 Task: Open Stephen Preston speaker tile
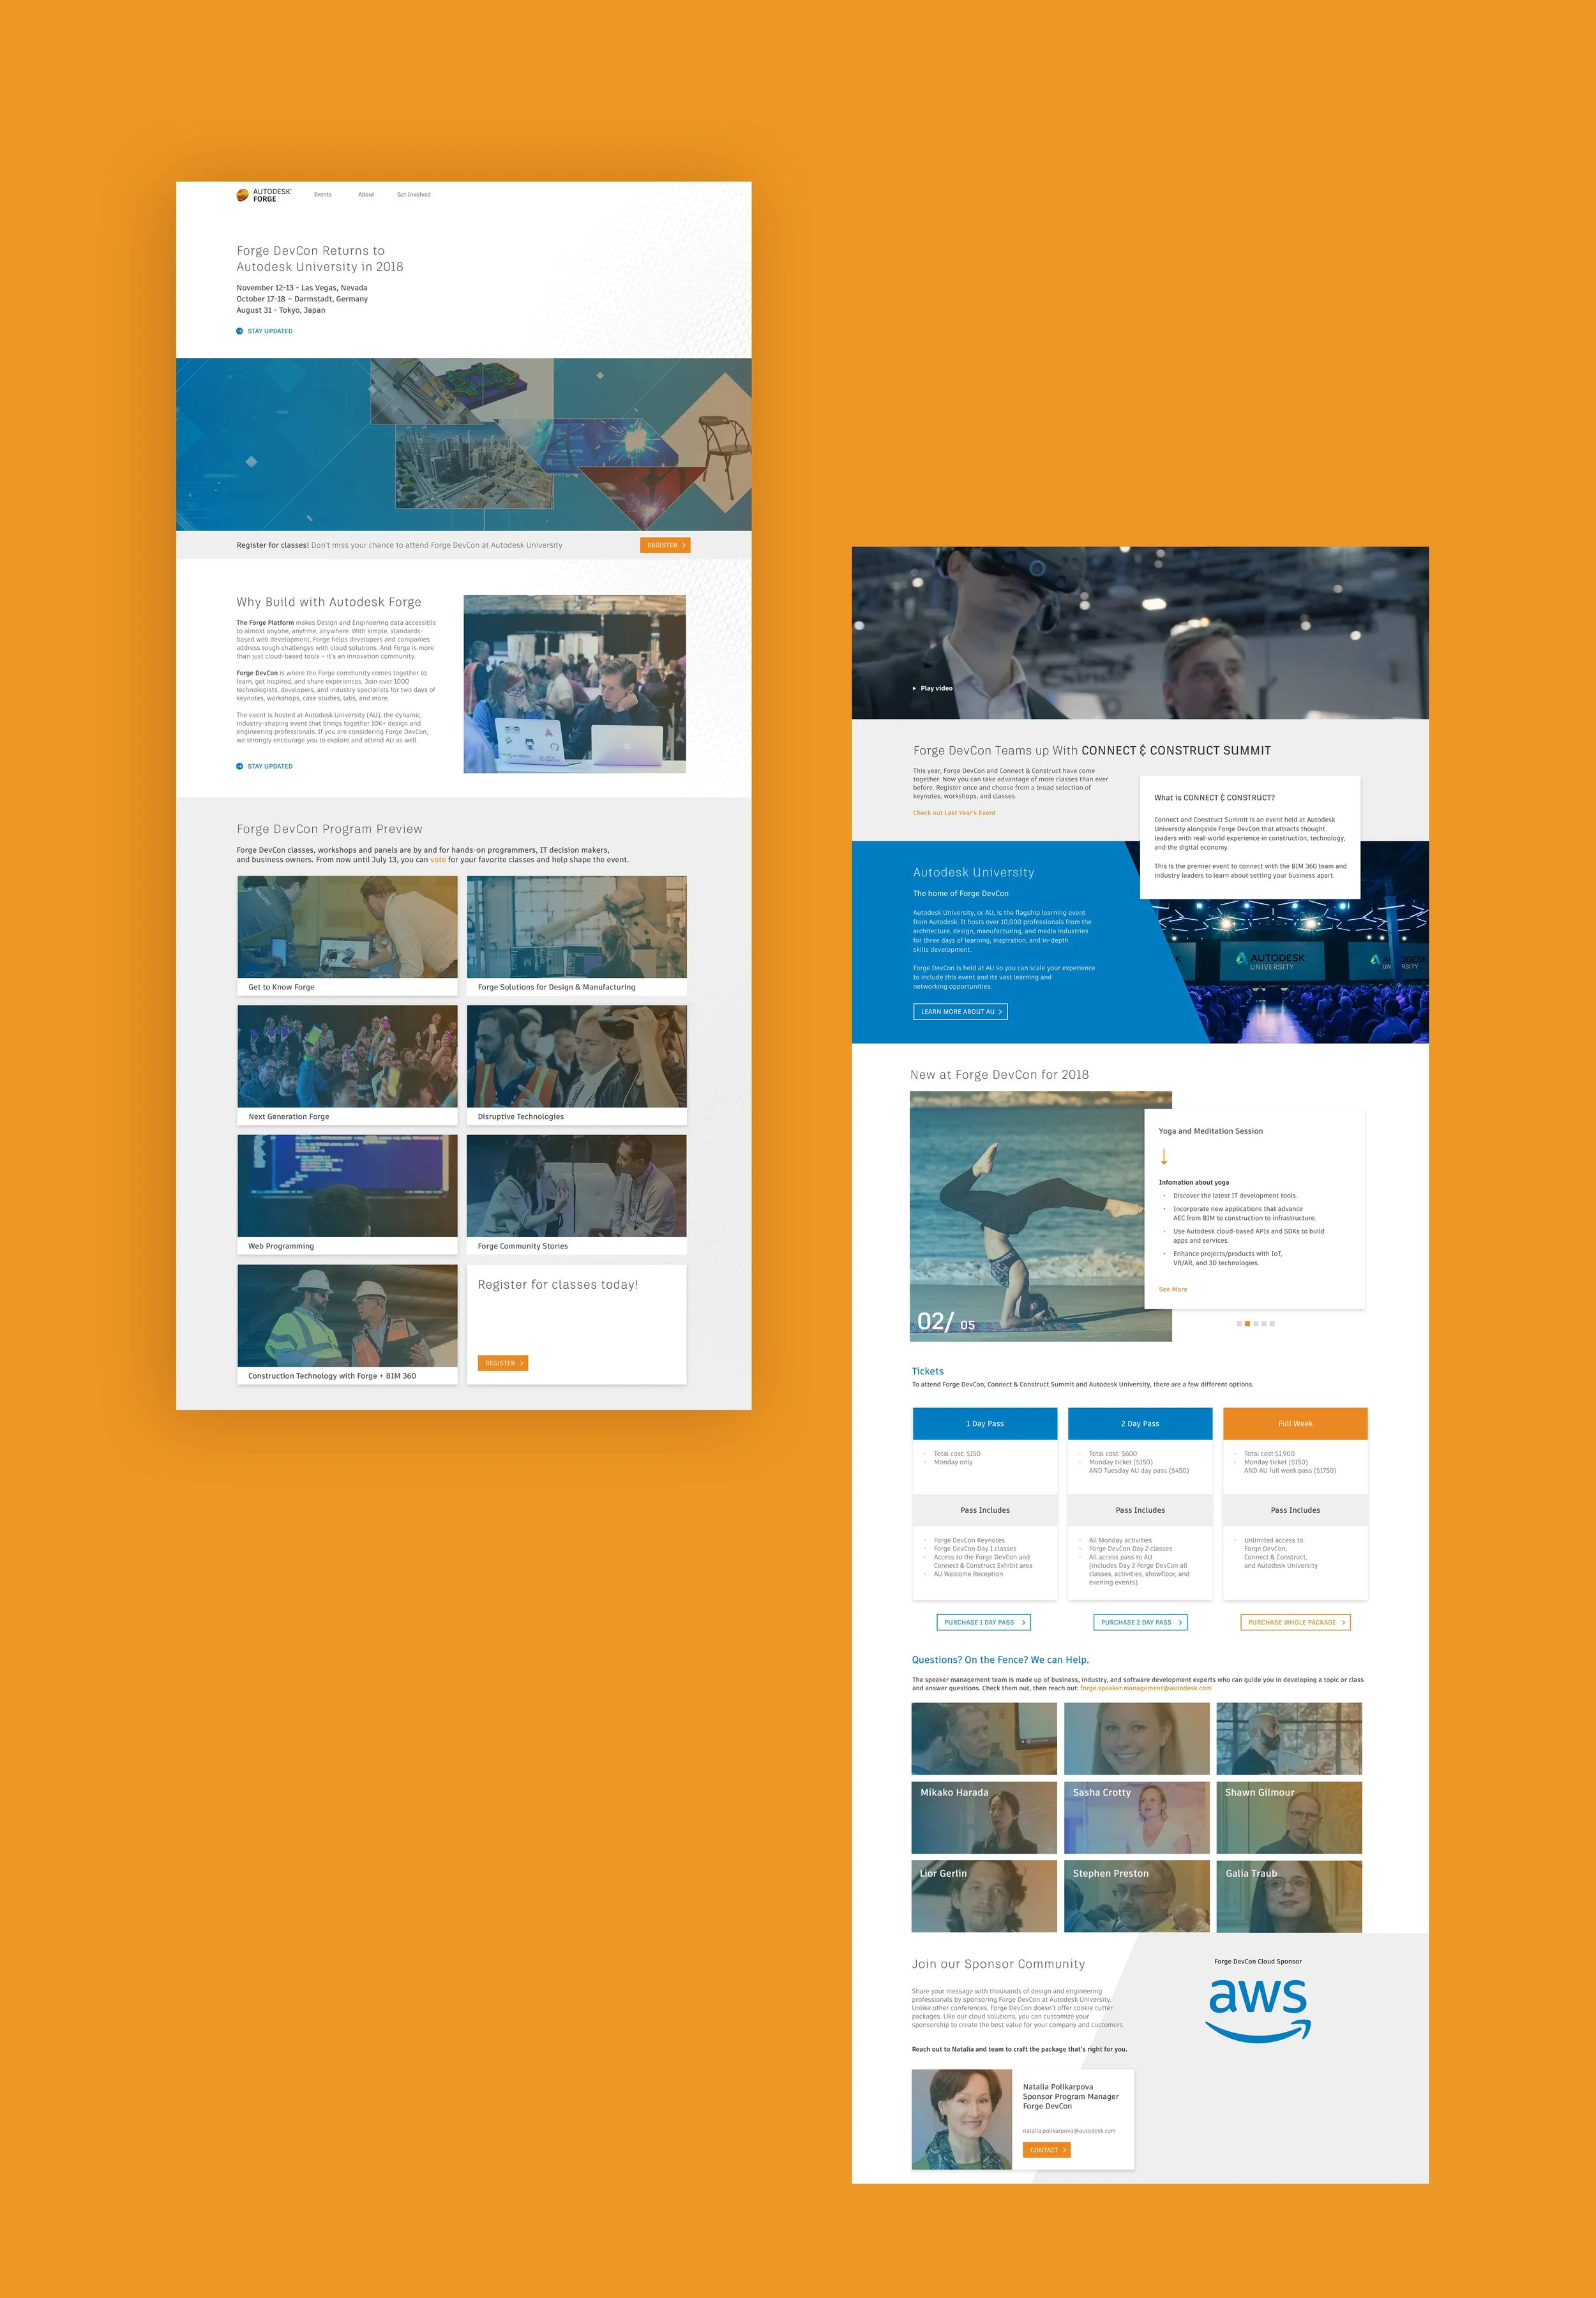point(1137,1896)
